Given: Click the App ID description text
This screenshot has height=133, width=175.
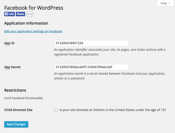Looking at the screenshot, I should (110, 52).
